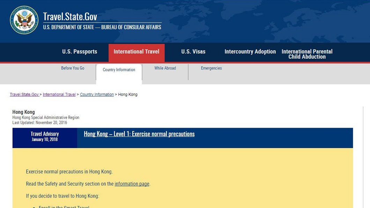Screen dimensions: 370x208
Task: Click the Hong Kong breadcrumb text
Action: [x=128, y=94]
